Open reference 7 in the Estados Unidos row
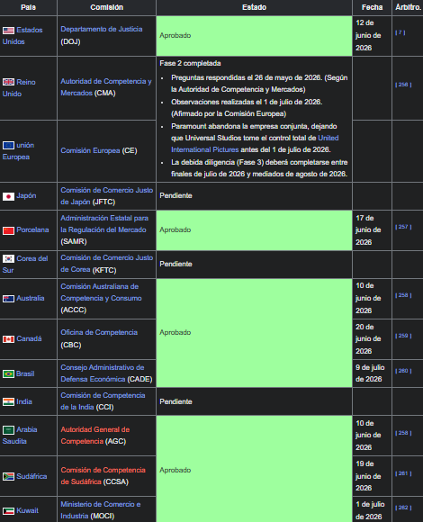This screenshot has width=423, height=522. pyautogui.click(x=400, y=32)
